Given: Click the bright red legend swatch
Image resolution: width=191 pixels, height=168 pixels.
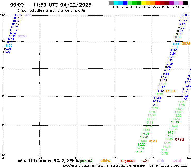Looking at the screenshot, I should (157, 3).
